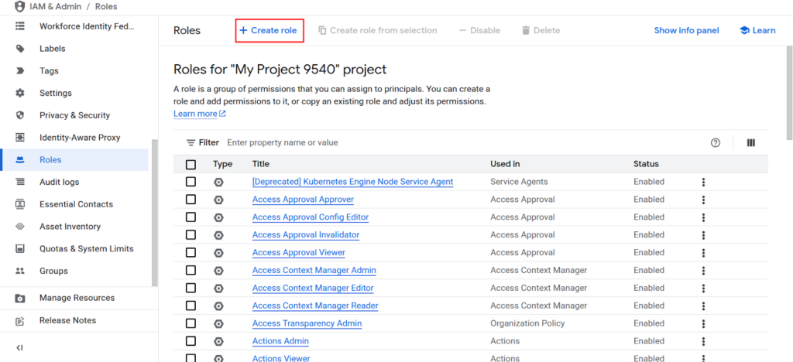Click the Quotas & System Limits icon

[19, 248]
